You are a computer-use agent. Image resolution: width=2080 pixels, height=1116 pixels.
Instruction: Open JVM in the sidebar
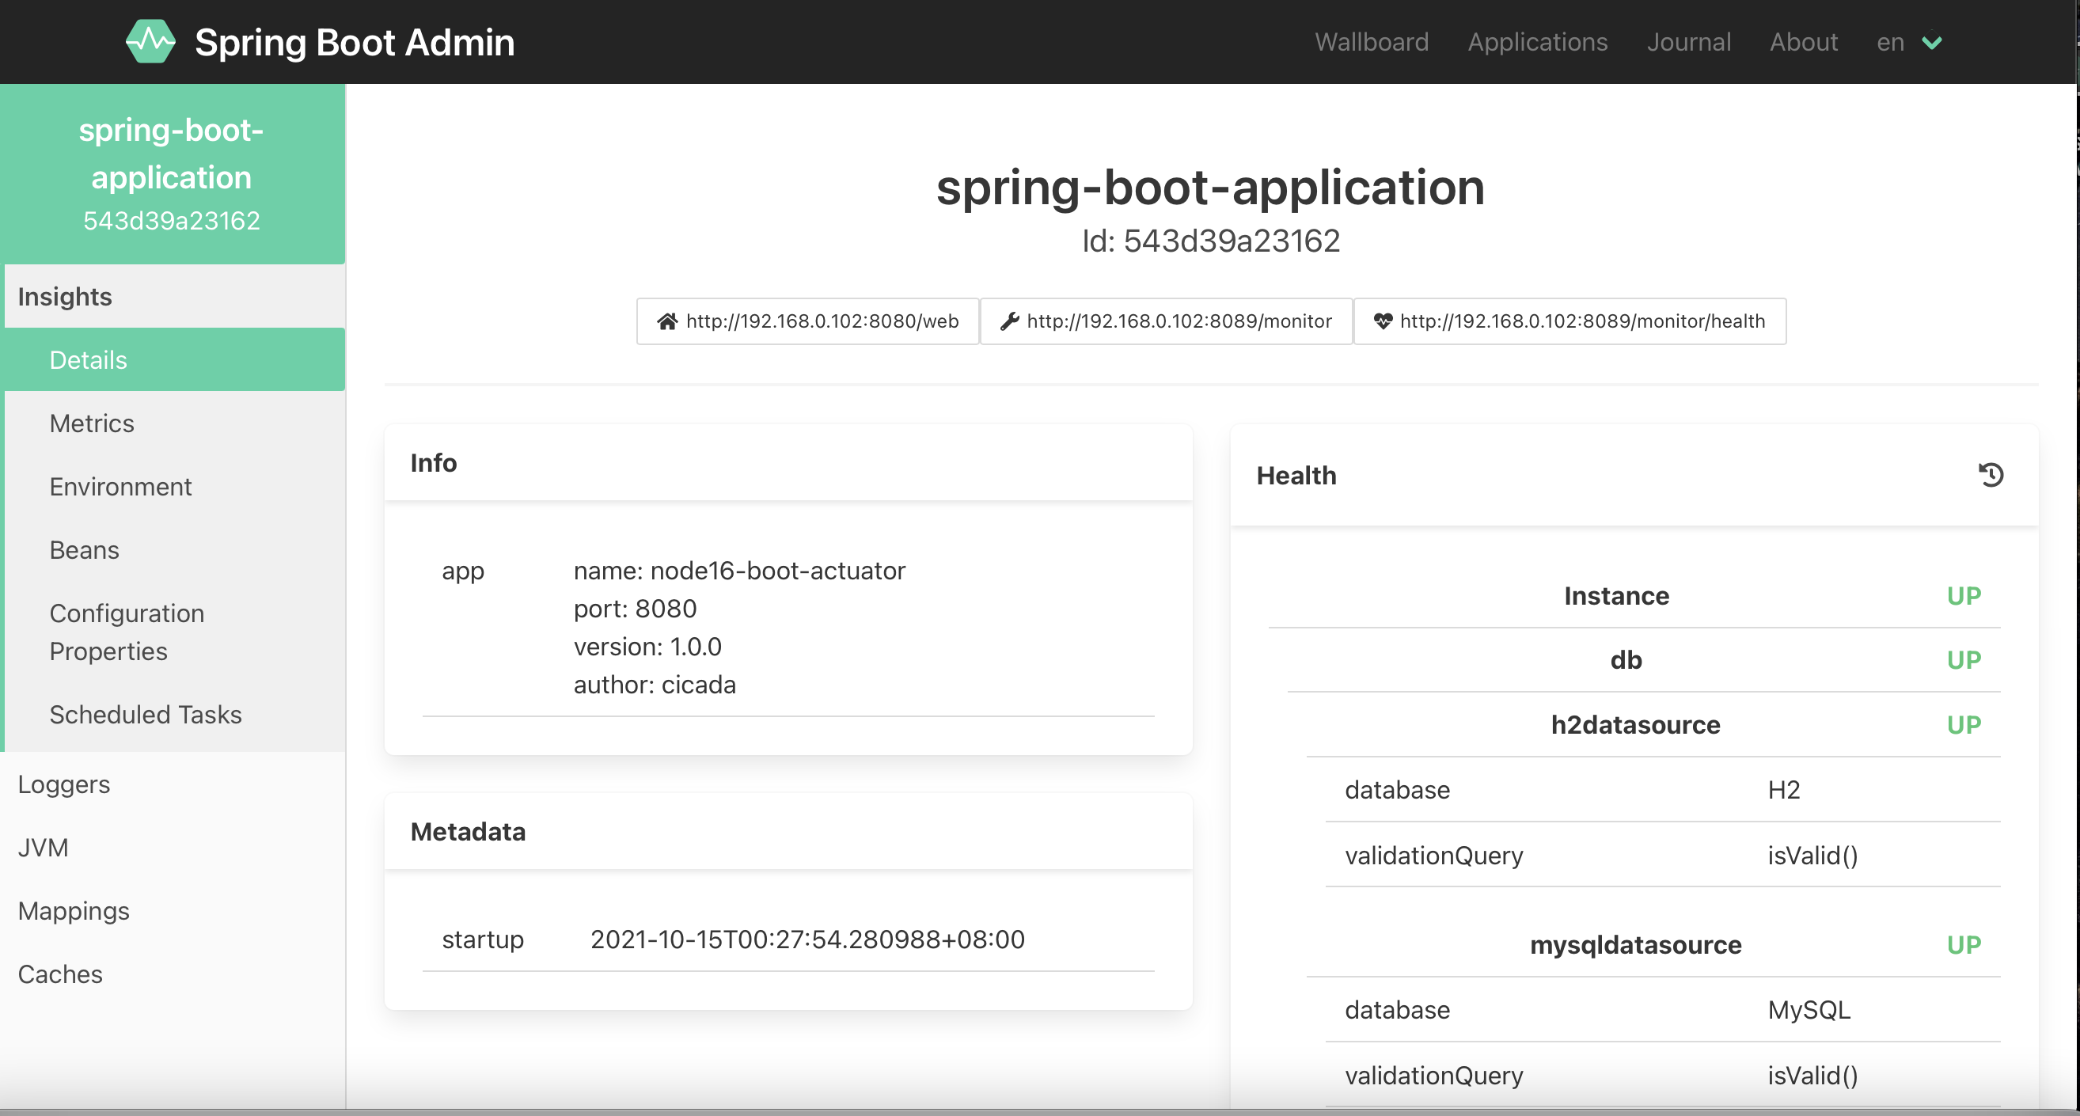(173, 848)
